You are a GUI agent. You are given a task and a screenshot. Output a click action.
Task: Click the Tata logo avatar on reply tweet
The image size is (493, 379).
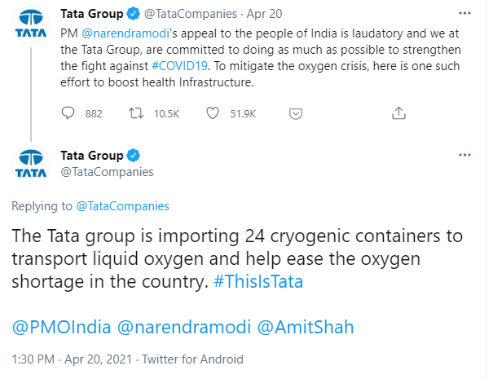click(32, 163)
